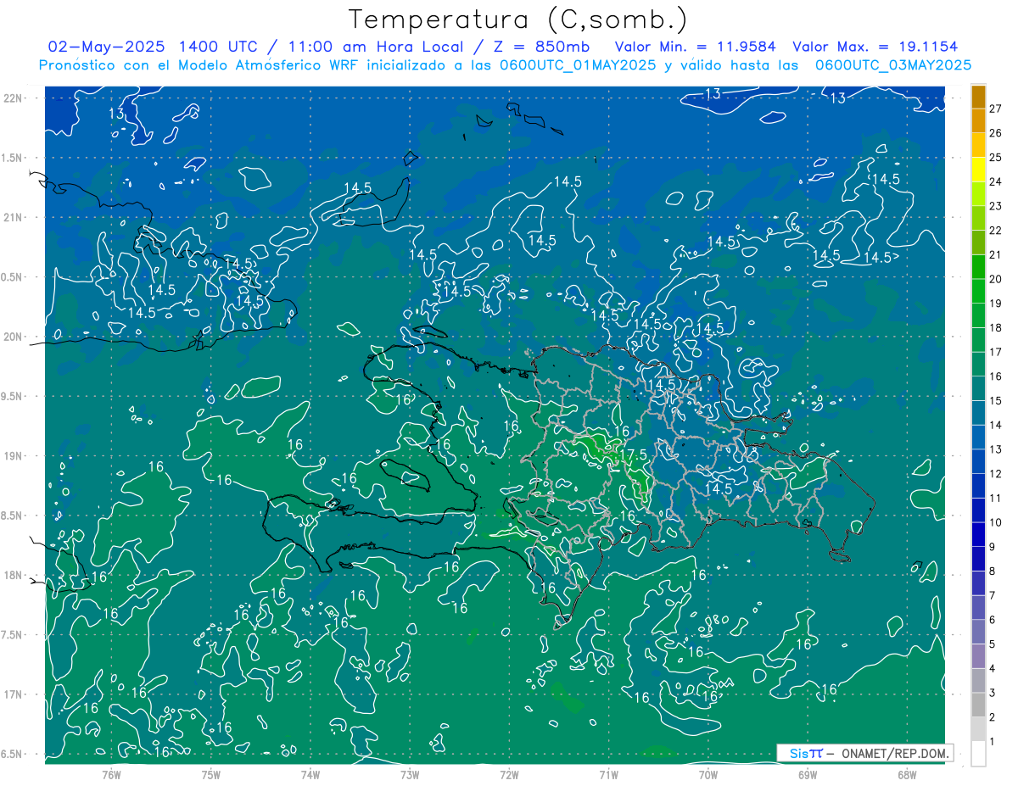
Task: Click the colorbar label 19
Action: click(x=995, y=303)
